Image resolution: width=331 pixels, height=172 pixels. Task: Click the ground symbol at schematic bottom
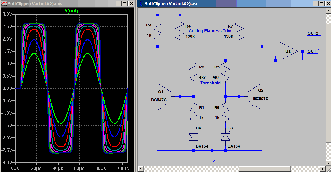click(212, 161)
